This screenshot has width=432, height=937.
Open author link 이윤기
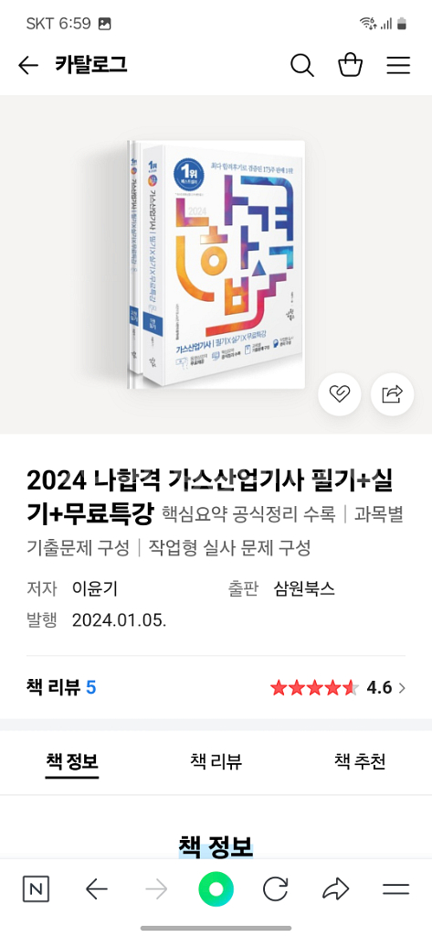click(95, 588)
